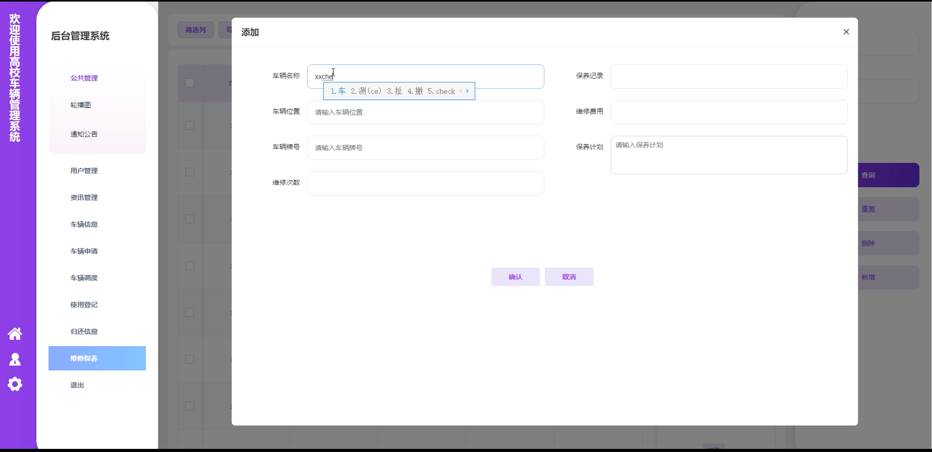Screen dimensions: 932x452
Task: Click the 车辆位置 input field
Action: tap(425, 112)
